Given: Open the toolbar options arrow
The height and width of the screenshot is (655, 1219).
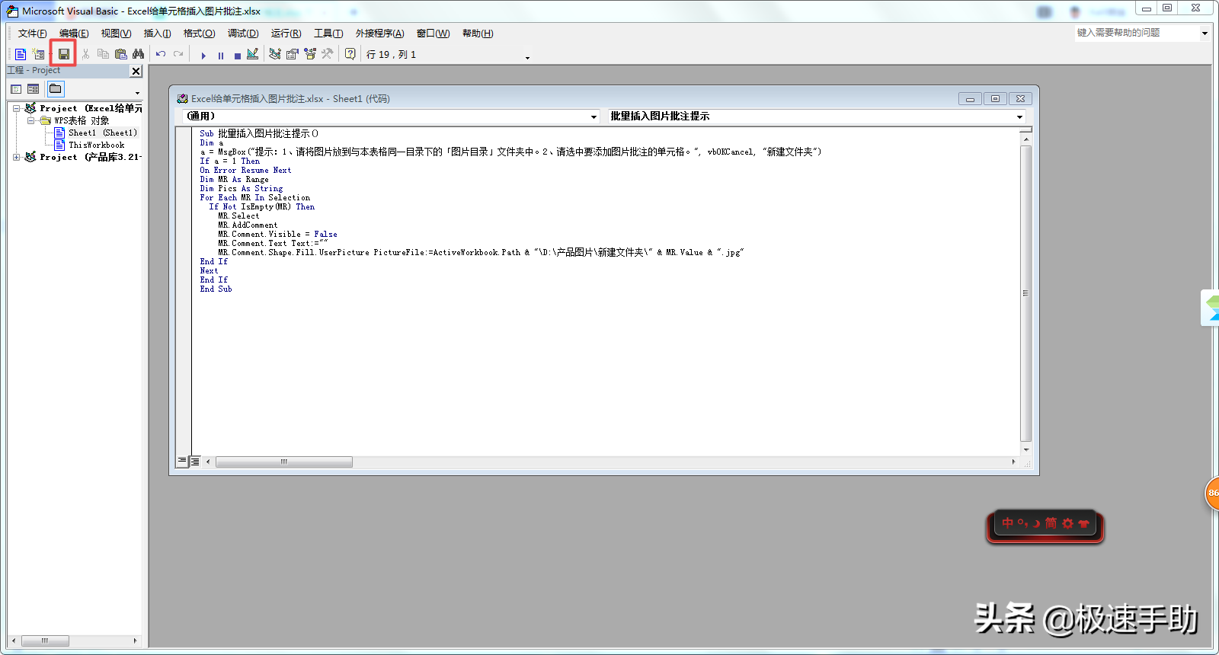Looking at the screenshot, I should [527, 58].
